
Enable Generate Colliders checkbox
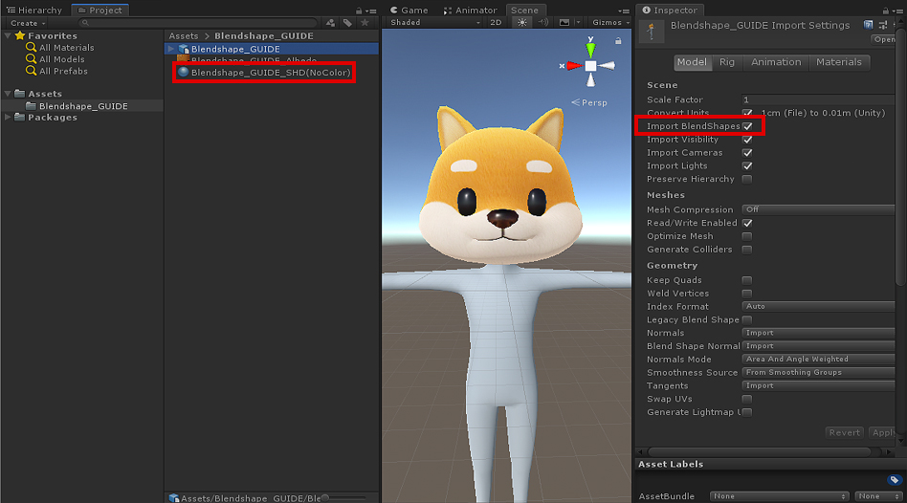[747, 250]
